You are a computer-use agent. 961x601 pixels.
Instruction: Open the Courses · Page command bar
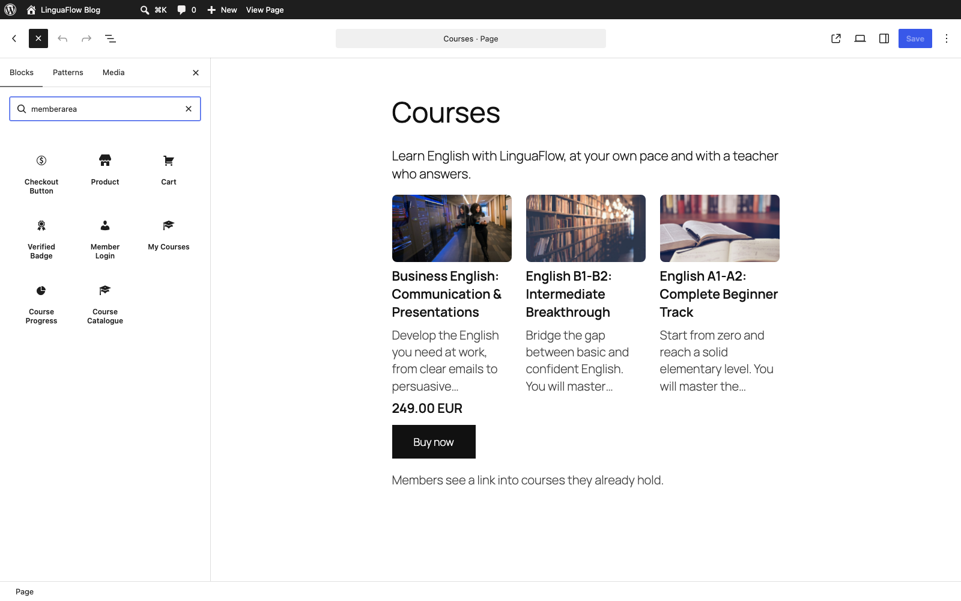(471, 38)
